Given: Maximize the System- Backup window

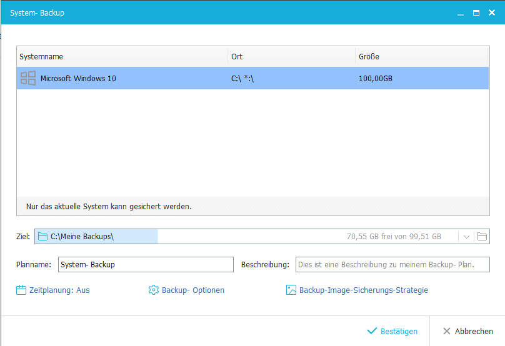Looking at the screenshot, I should click(x=476, y=13).
